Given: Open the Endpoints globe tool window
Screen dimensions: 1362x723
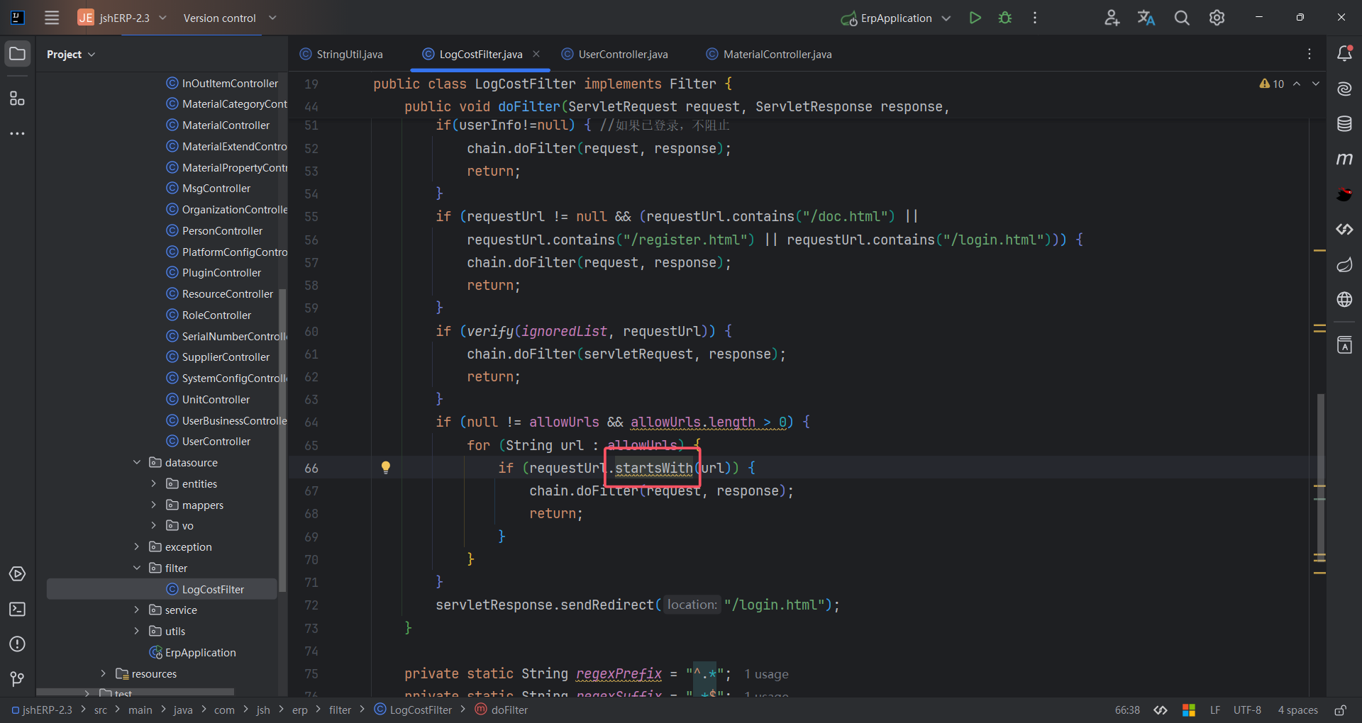Looking at the screenshot, I should coord(1344,299).
